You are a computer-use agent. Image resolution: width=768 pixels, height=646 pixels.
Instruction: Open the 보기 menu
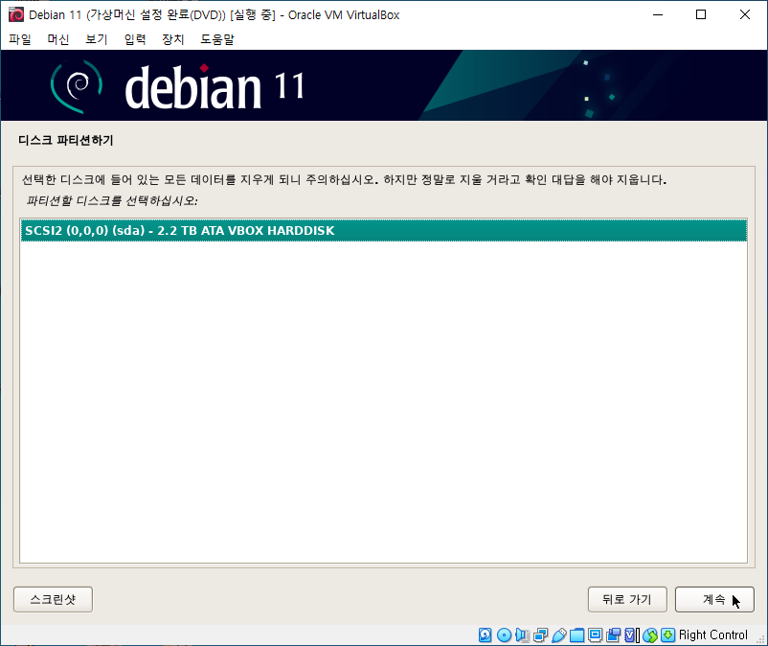pyautogui.click(x=97, y=39)
